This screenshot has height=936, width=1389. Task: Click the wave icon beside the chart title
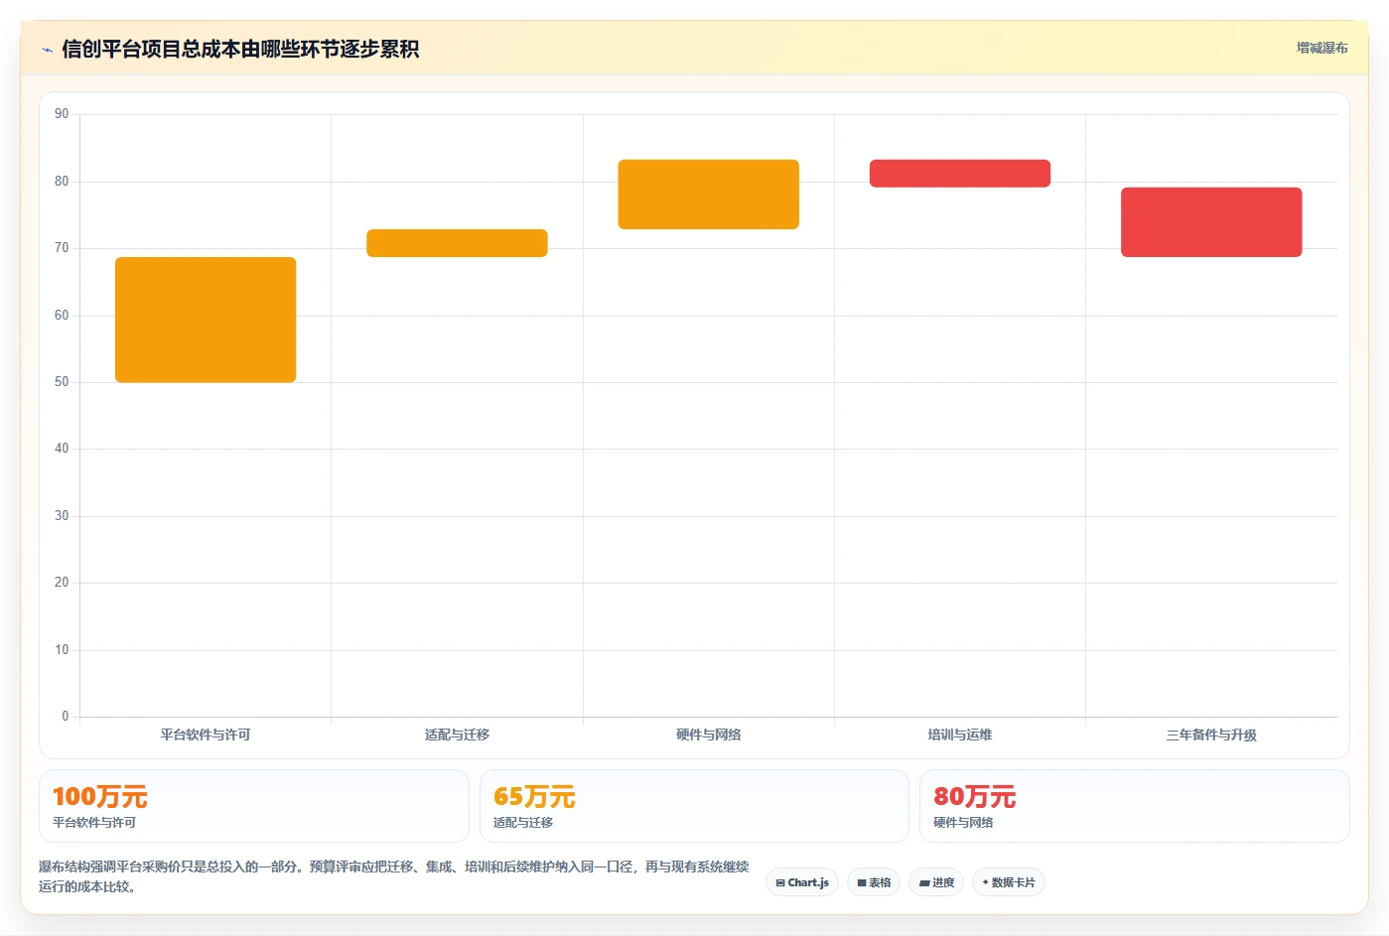pyautogui.click(x=47, y=50)
